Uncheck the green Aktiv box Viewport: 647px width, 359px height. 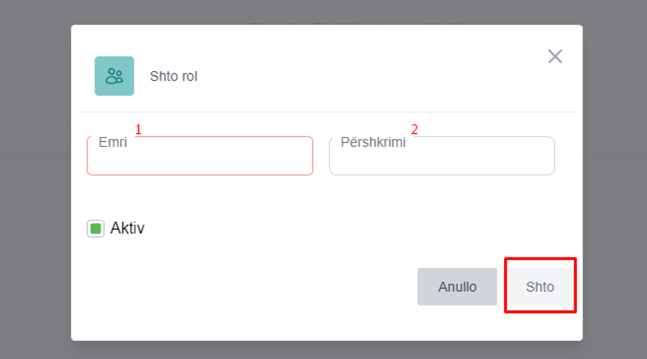coord(96,228)
